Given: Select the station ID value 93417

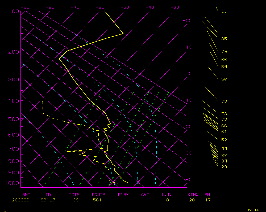Looking at the screenshot, I should (x=48, y=200).
